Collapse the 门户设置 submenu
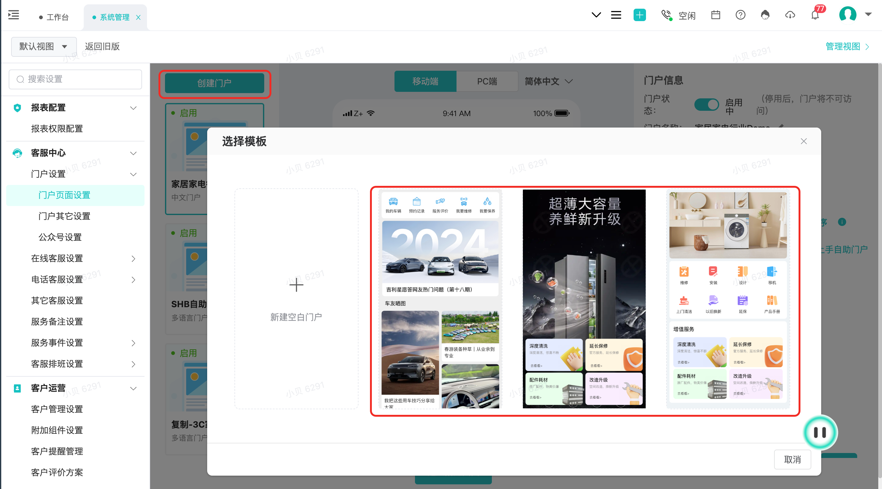Image resolution: width=882 pixels, height=489 pixels. pos(133,174)
